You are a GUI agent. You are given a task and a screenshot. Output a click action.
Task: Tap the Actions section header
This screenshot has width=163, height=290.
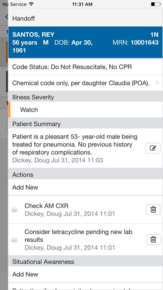pos(86,175)
